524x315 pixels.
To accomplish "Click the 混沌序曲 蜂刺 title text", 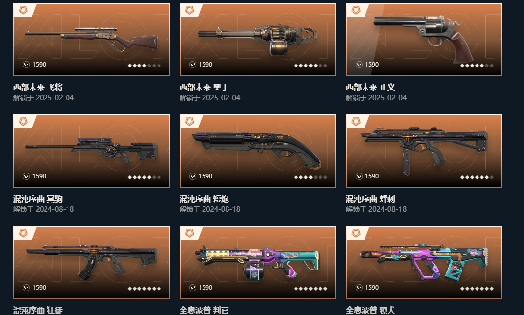I will click(370, 199).
